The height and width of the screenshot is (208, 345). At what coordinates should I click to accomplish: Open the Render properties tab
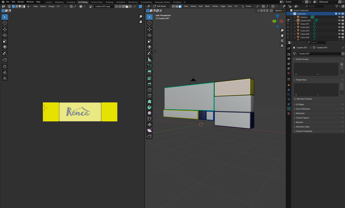point(289,54)
